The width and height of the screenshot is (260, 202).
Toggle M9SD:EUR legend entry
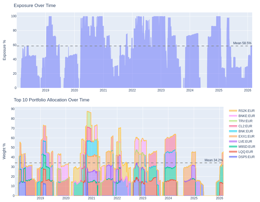pos(242,147)
